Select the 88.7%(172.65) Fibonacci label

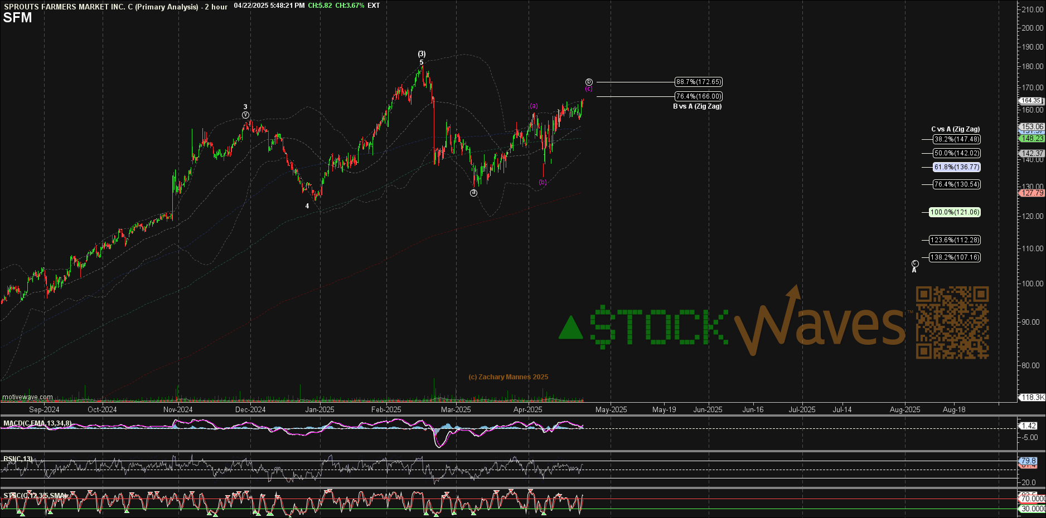[x=699, y=82]
